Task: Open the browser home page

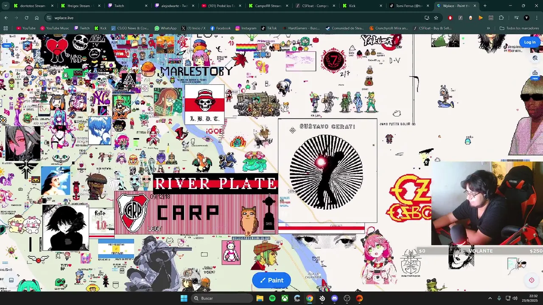Action: tap(37, 18)
